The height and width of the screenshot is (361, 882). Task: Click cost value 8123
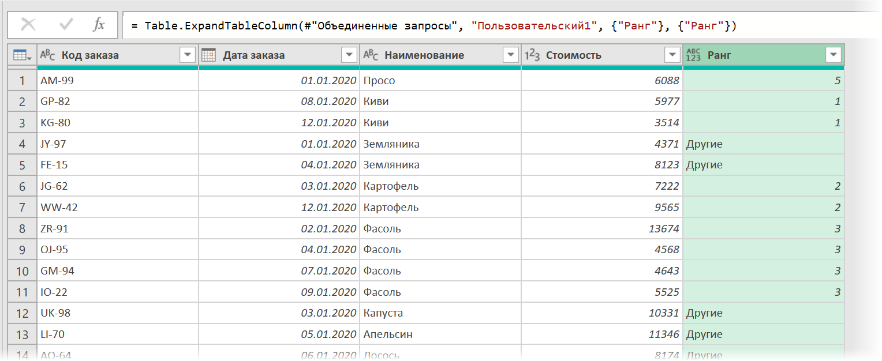pos(602,165)
